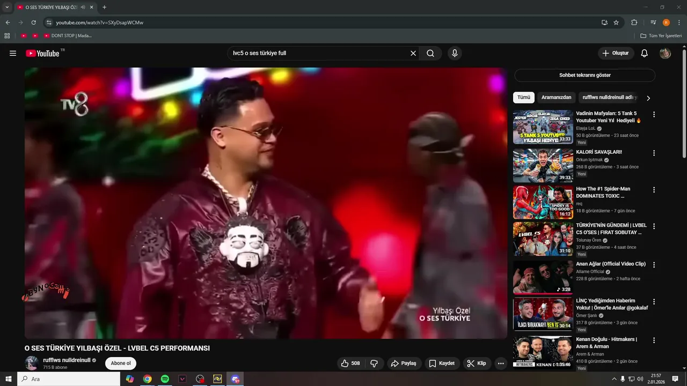Subscribe with Abone ol button

tap(121, 363)
